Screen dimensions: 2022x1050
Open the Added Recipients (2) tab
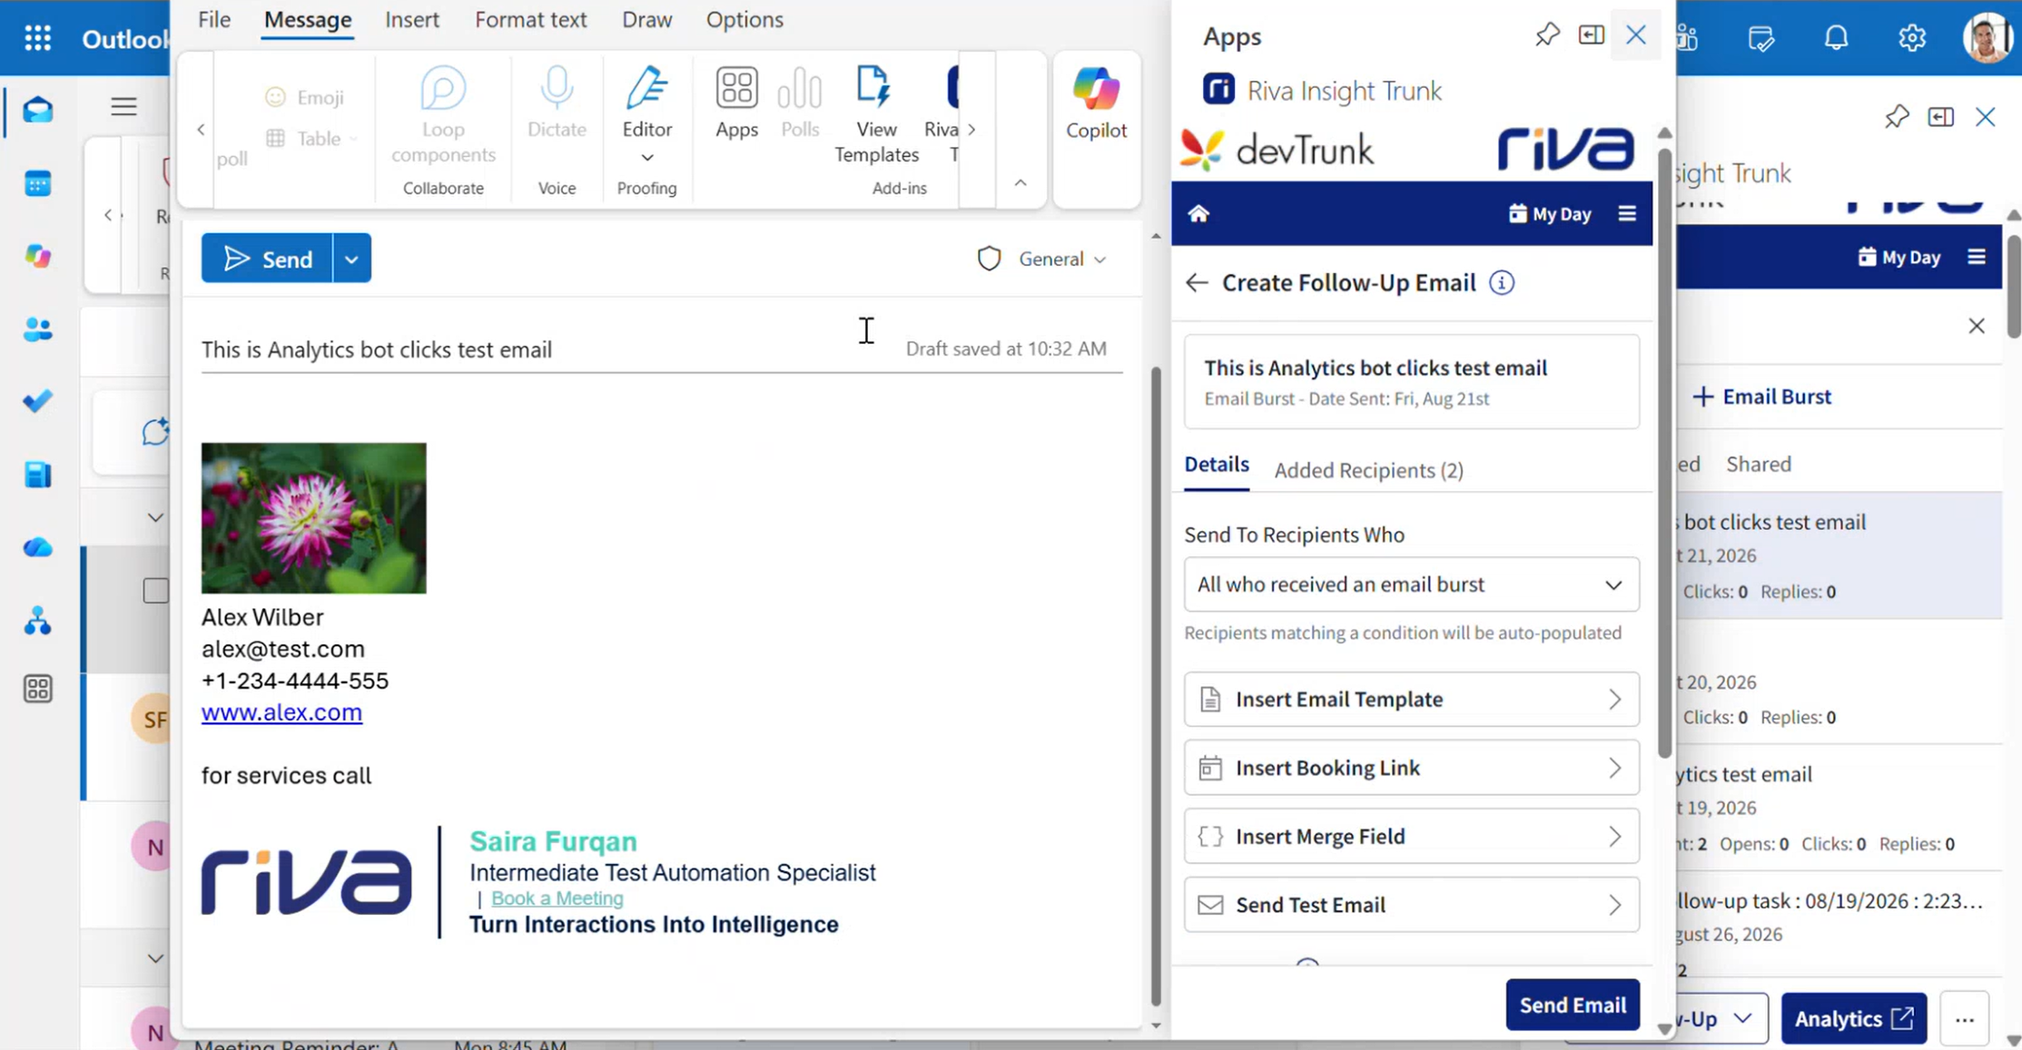tap(1368, 470)
